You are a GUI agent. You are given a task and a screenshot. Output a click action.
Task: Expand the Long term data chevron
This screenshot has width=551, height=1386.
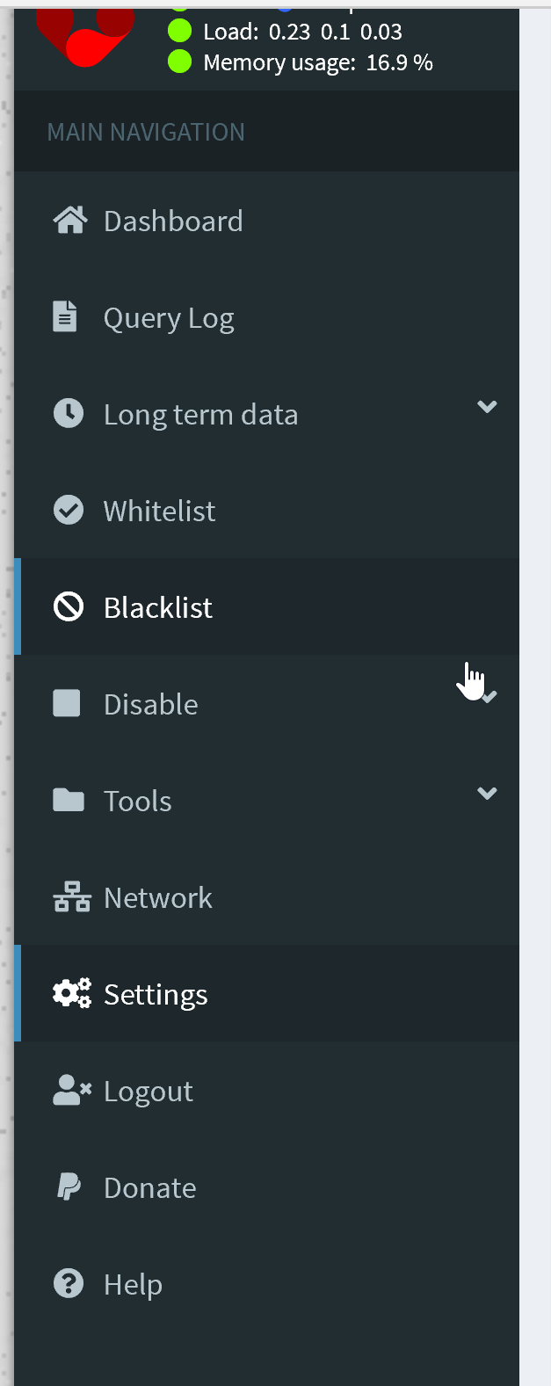487,407
